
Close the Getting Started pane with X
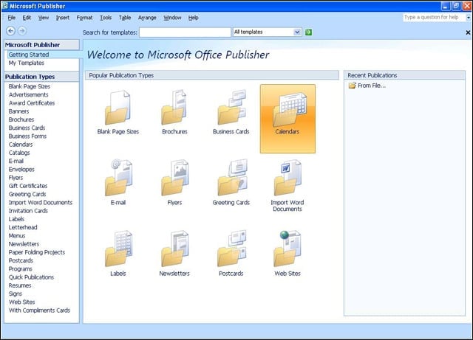point(468,32)
